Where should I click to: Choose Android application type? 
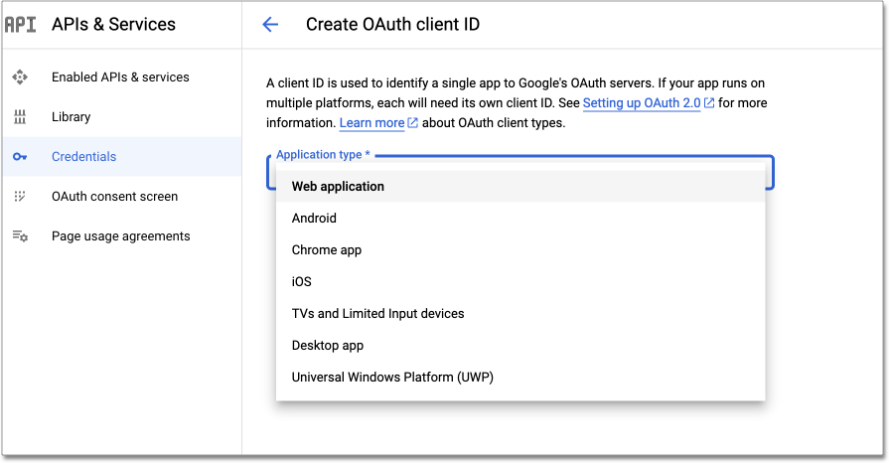[x=314, y=219]
